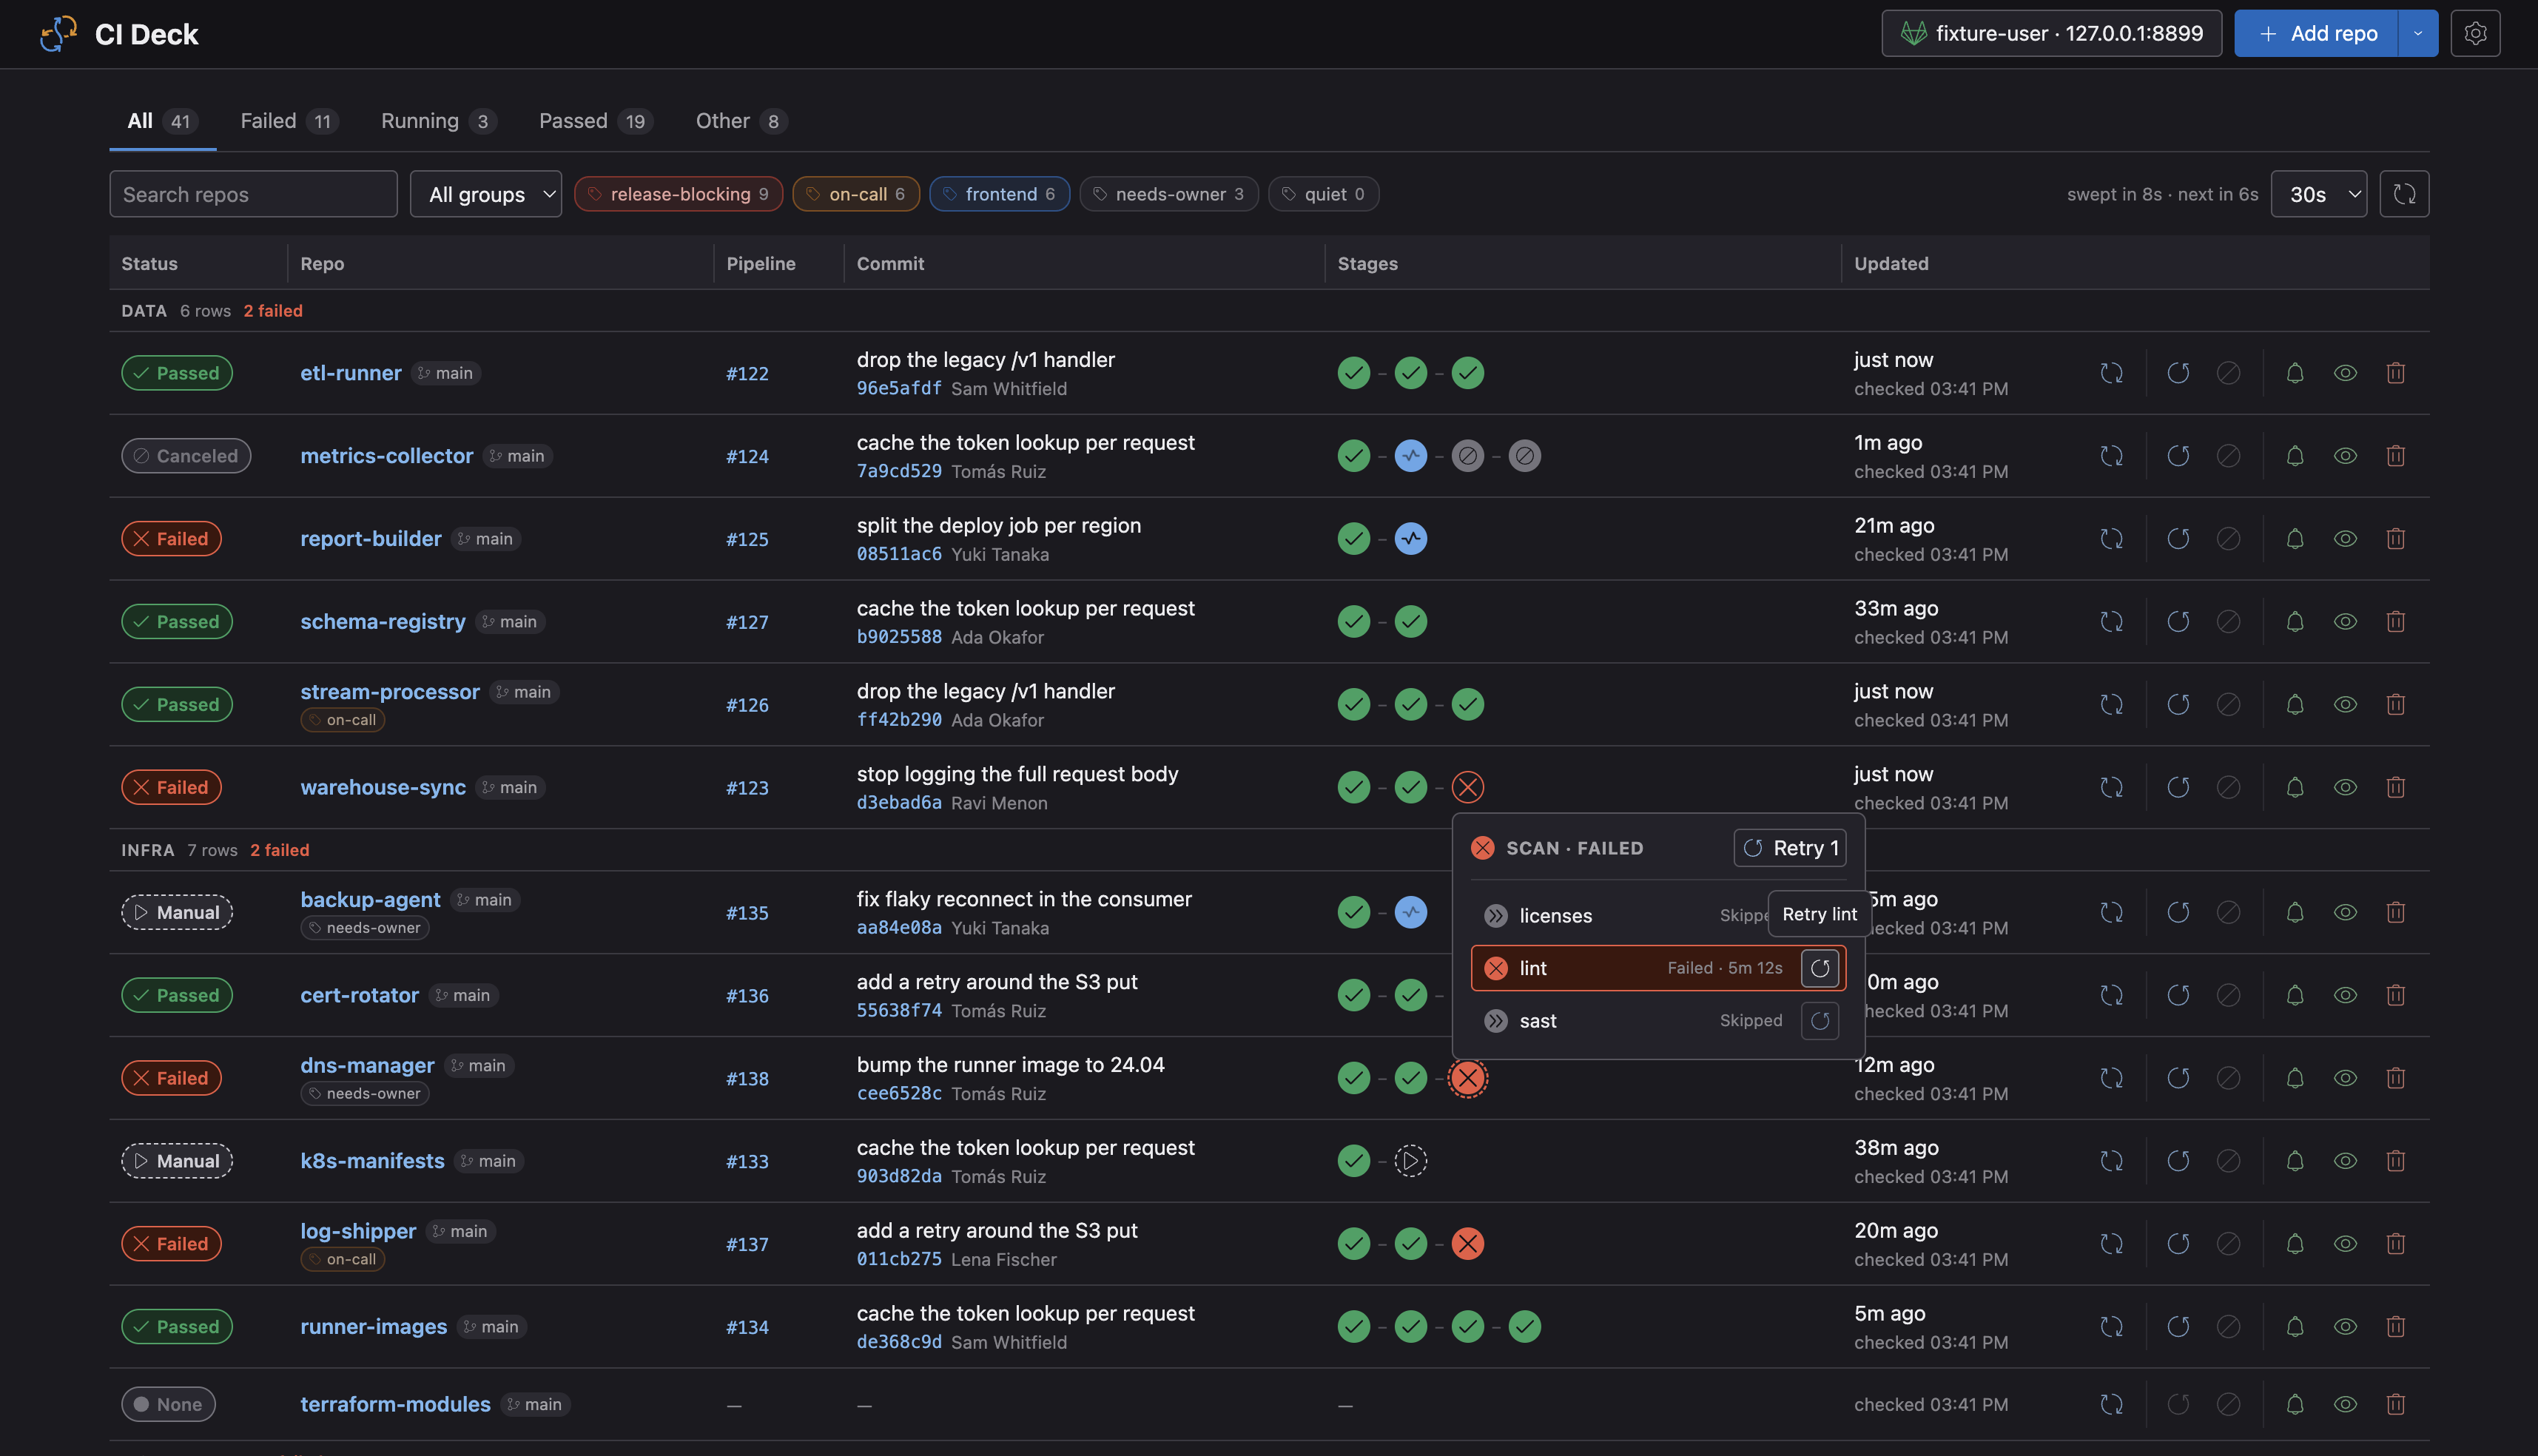
Task: Open the warehouse-sync repo link
Action: coord(383,788)
